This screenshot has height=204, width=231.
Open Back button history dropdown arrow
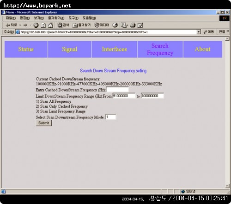(20, 25)
